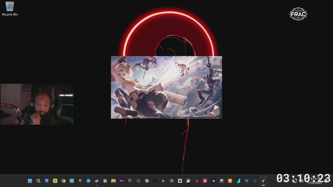333x187 pixels.
Task: Open the colorful hexagon power icon
Action: pos(172,181)
